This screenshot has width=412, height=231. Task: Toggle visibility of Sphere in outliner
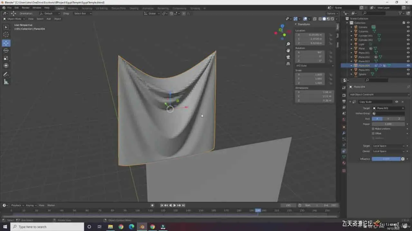408,74
